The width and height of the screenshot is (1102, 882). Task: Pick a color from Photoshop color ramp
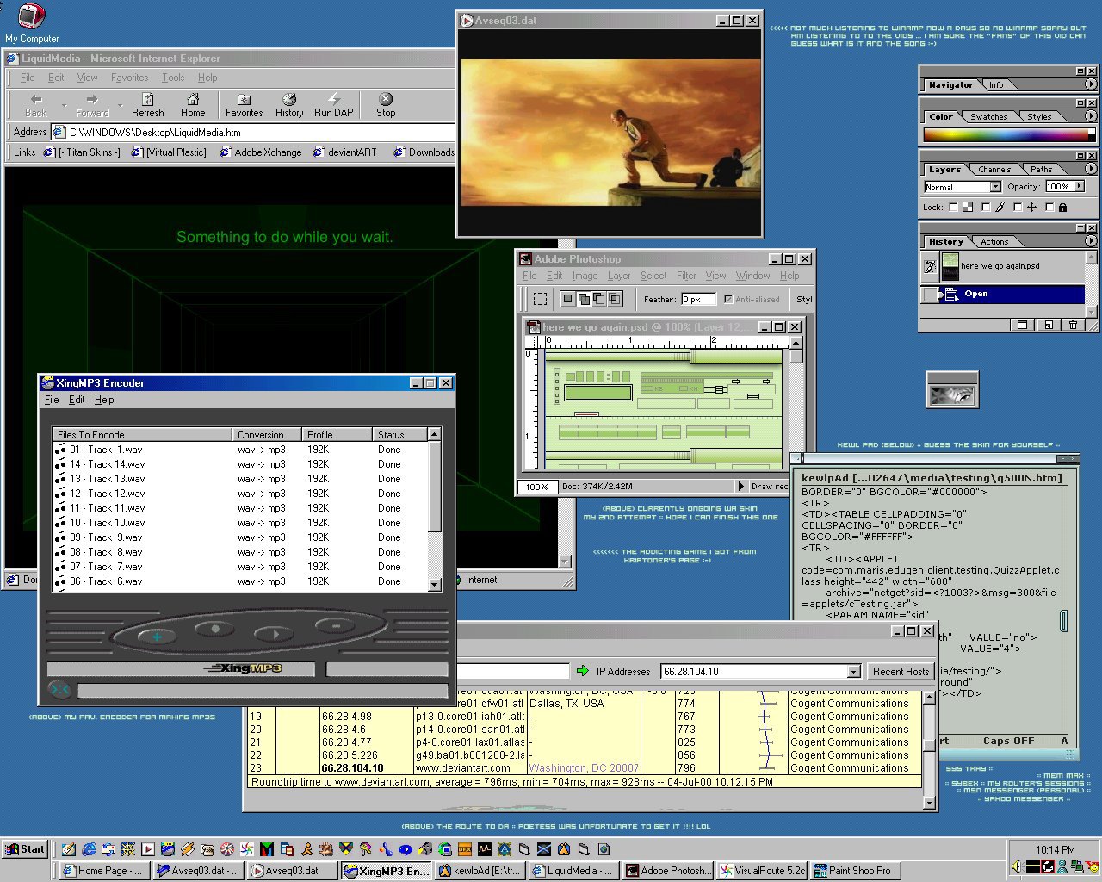(x=1004, y=135)
